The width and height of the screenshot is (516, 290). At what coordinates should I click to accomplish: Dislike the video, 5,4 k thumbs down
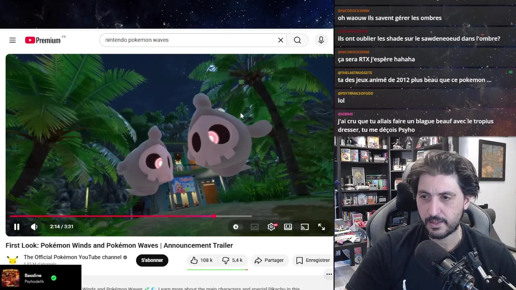[x=232, y=260]
